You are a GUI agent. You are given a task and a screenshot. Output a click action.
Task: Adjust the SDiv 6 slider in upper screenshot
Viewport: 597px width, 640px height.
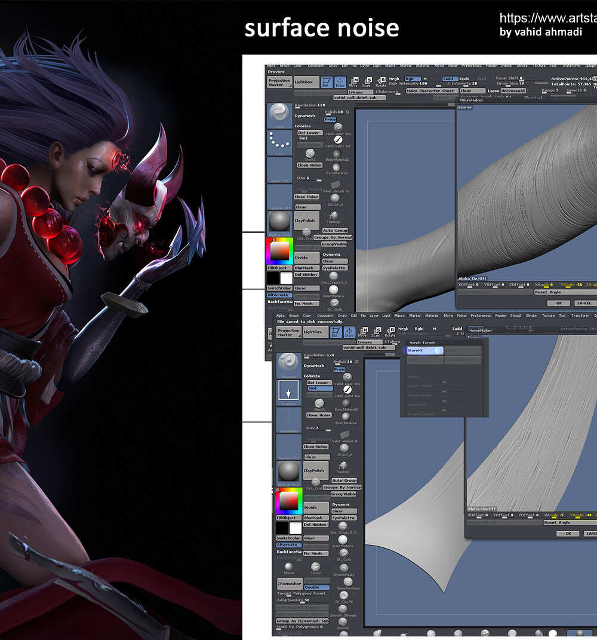pyautogui.click(x=309, y=178)
